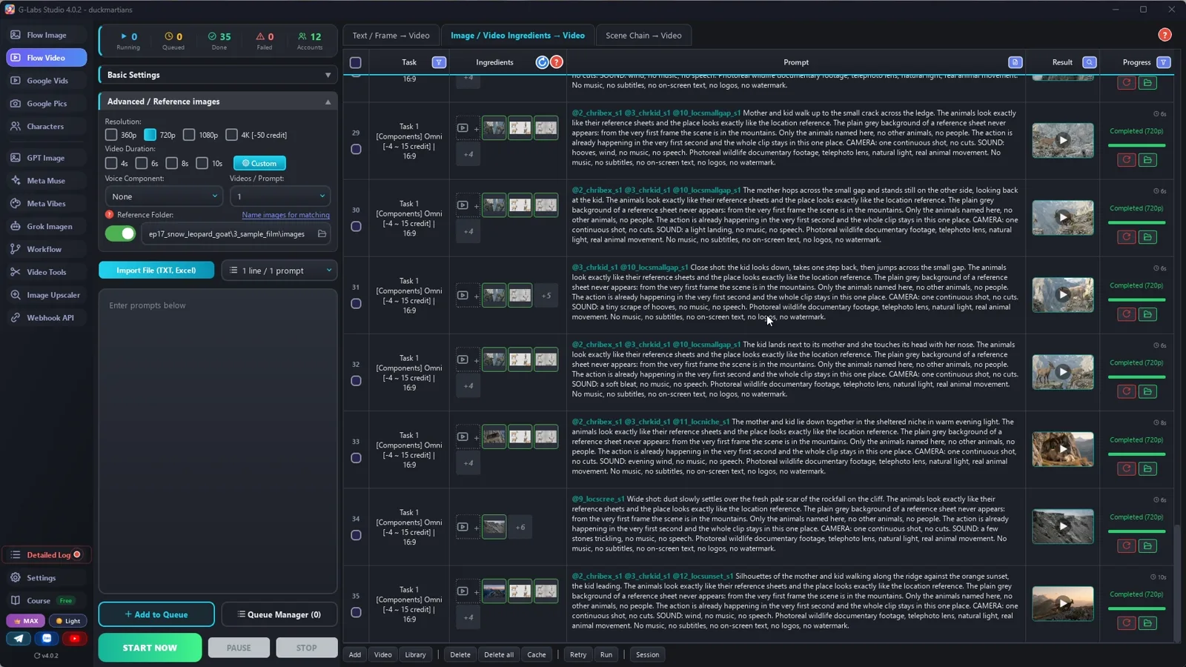Check the row 33 selection checkbox
Screen dimensions: 1186x667
coord(356,458)
